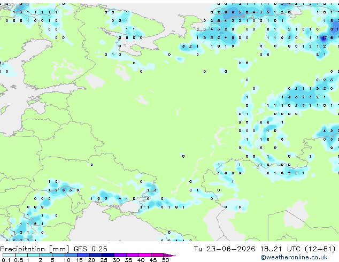Click the legend tick label 10

[x=67, y=260]
